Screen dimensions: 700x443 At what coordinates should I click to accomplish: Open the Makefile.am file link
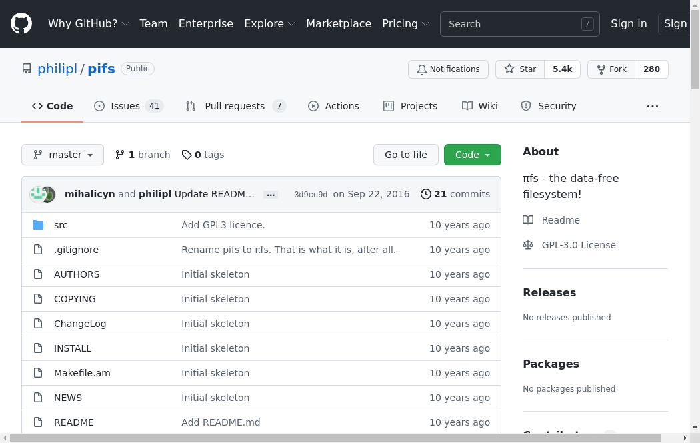pyautogui.click(x=82, y=373)
